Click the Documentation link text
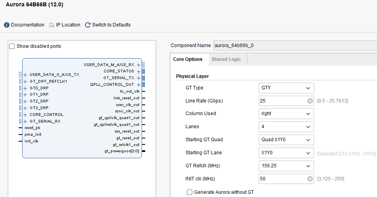Screen dimensions: 377x197 (28, 25)
